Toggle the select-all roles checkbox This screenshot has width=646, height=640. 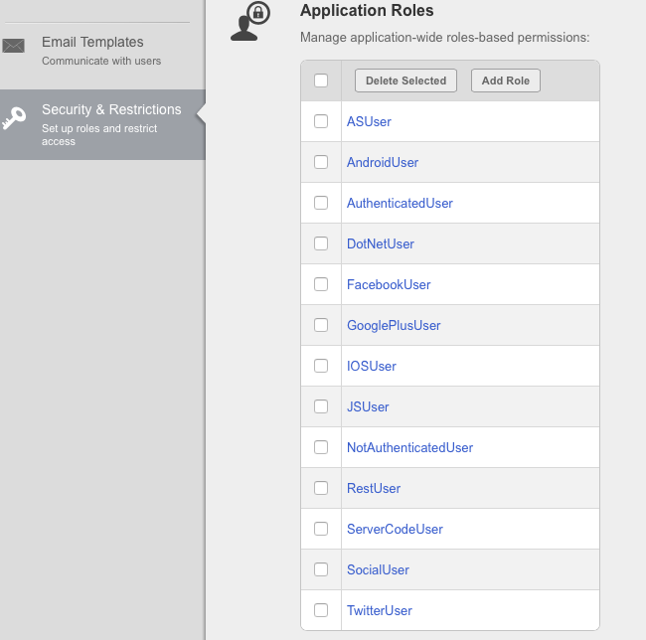pyautogui.click(x=321, y=80)
